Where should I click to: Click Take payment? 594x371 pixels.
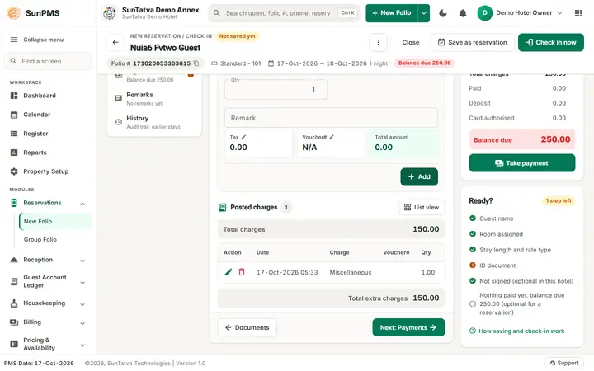pos(521,163)
